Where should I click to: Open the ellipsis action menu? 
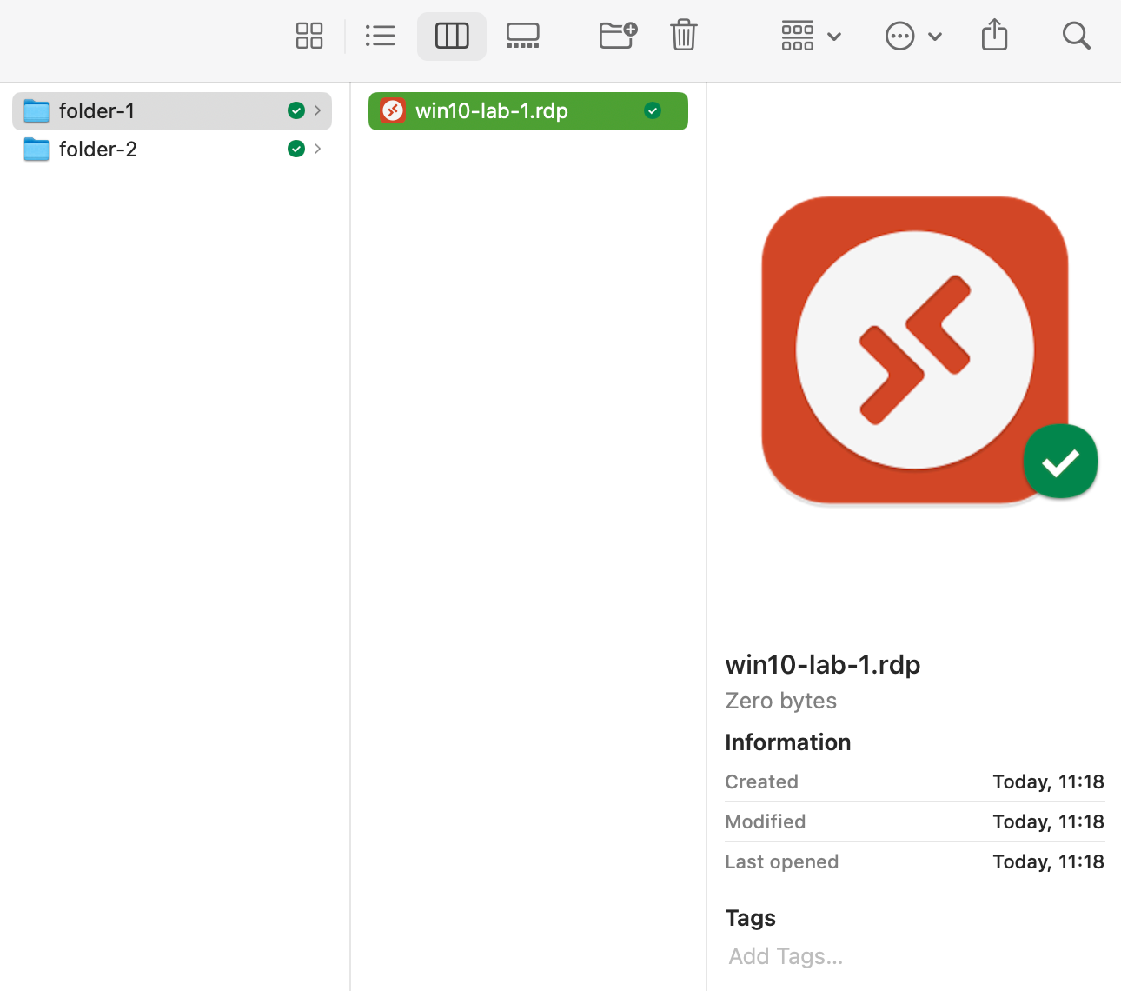pyautogui.click(x=913, y=36)
